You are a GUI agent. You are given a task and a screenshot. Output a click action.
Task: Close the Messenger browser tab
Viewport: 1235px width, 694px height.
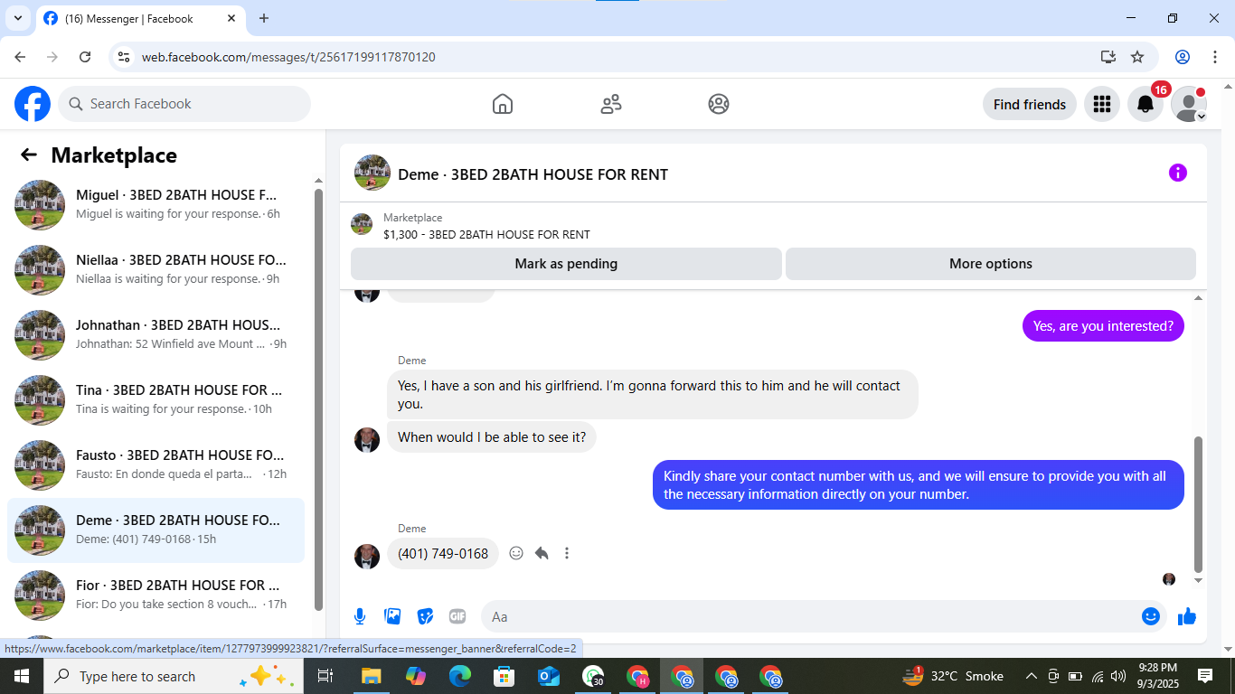231,18
